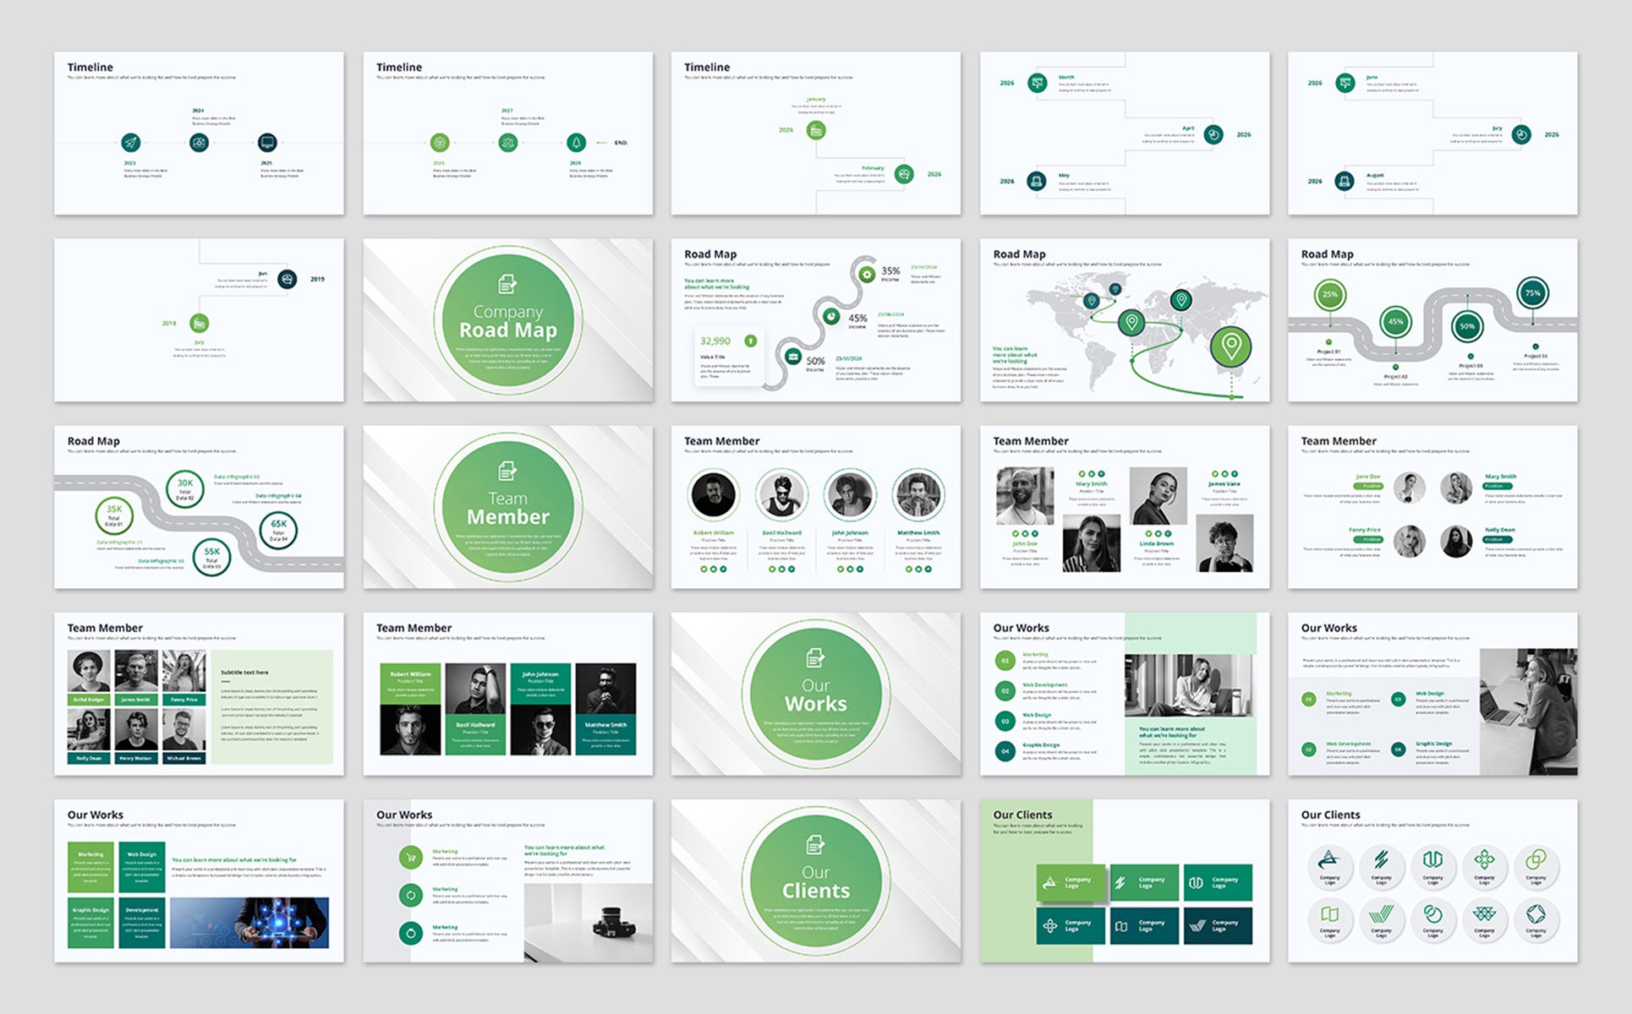Click the paper plane icon on first Timeline slide
This screenshot has width=1632, height=1014.
[130, 143]
